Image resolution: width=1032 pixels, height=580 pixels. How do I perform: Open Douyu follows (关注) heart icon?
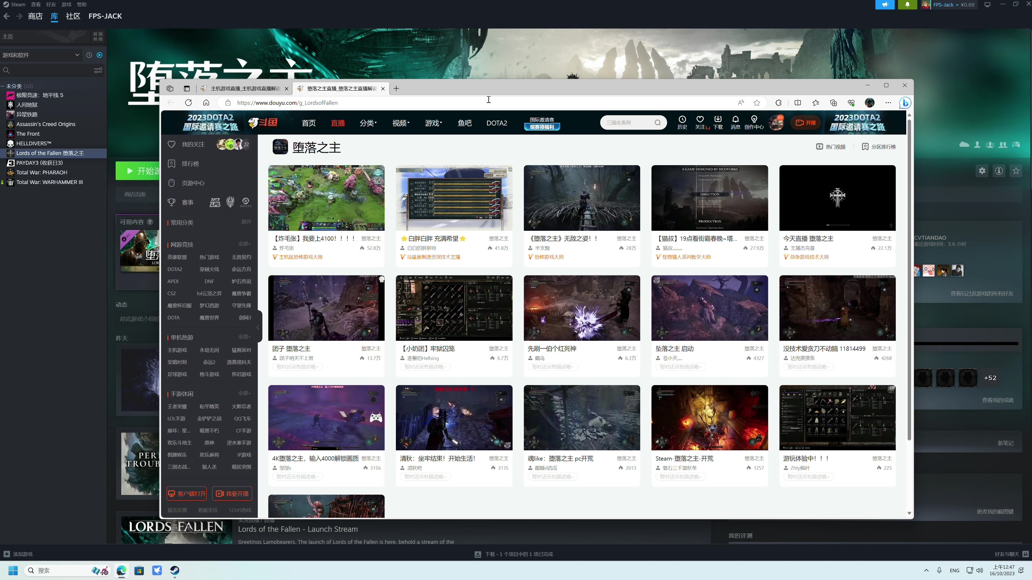tap(700, 122)
